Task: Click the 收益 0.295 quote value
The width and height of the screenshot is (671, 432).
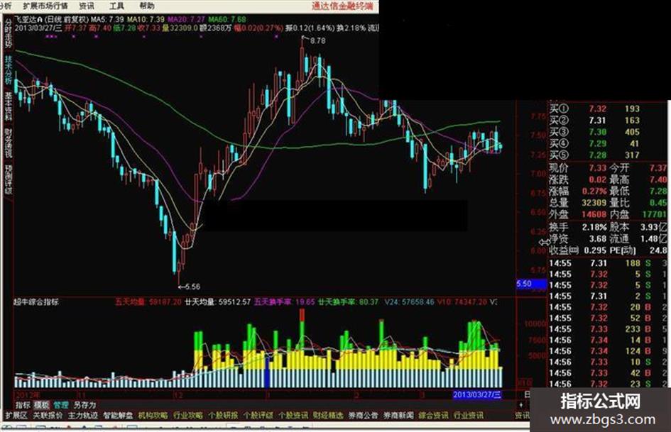Action: (594, 250)
